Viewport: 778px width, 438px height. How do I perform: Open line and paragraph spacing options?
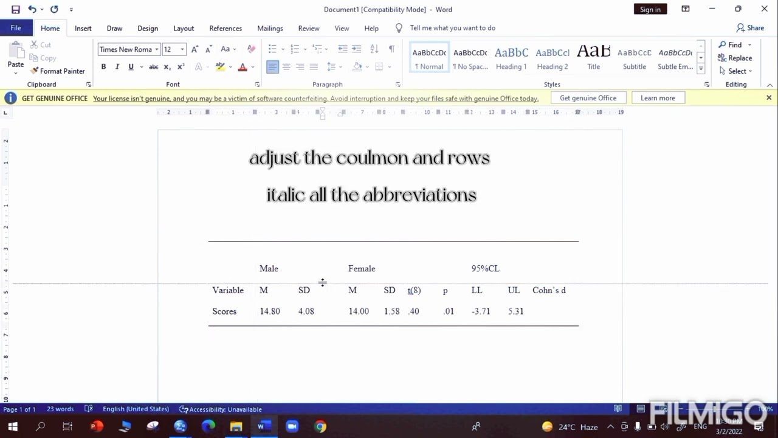[x=333, y=66]
